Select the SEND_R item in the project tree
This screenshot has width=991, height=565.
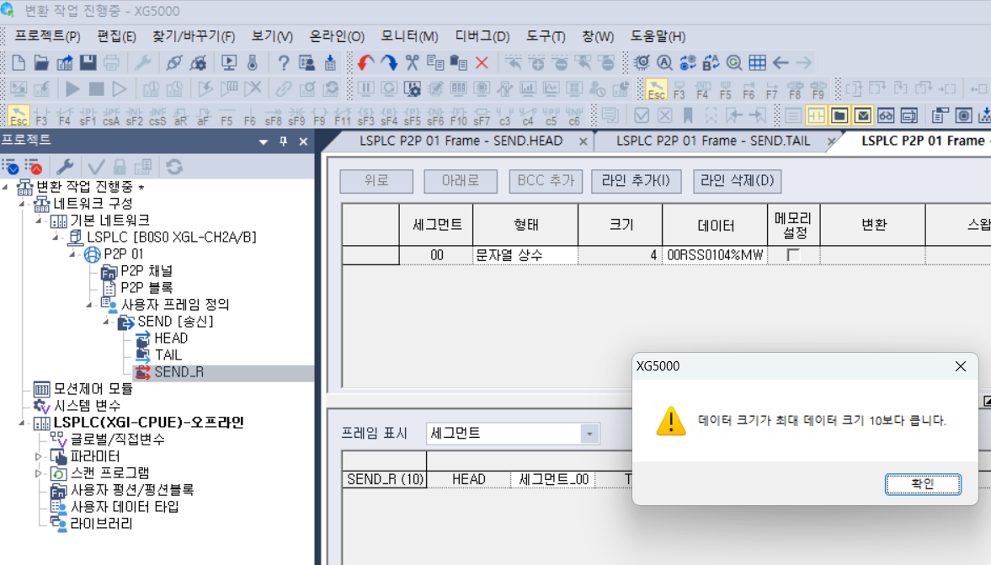tap(179, 371)
